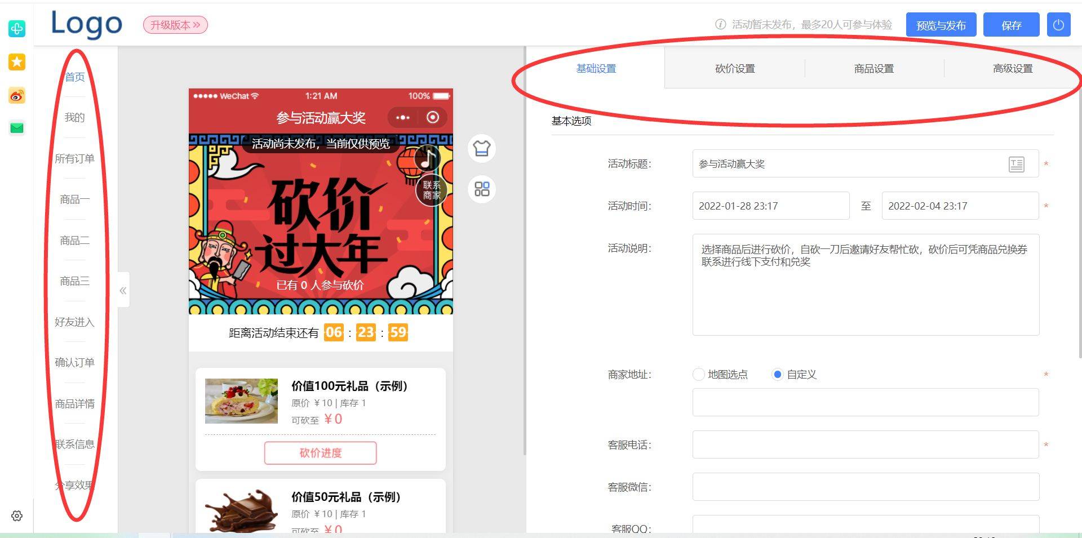This screenshot has height=538, width=1082.
Task: Click the 客服微信 input field
Action: coord(866,487)
